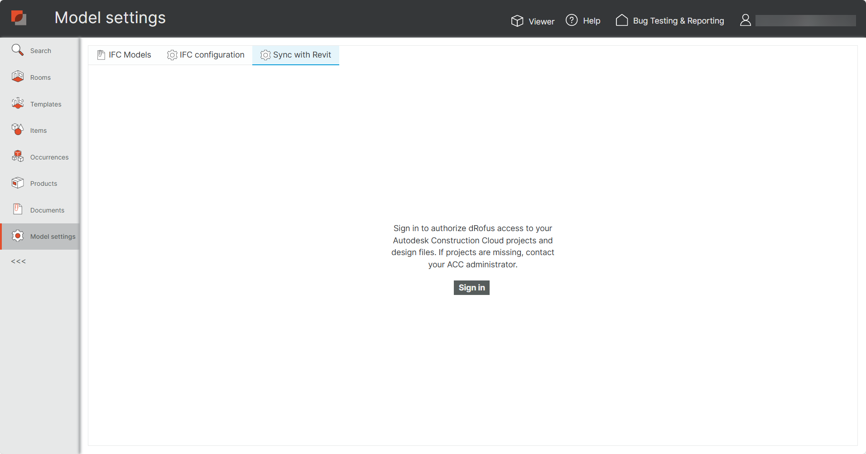Open Templates from the sidebar
Image resolution: width=866 pixels, height=454 pixels.
click(x=18, y=103)
